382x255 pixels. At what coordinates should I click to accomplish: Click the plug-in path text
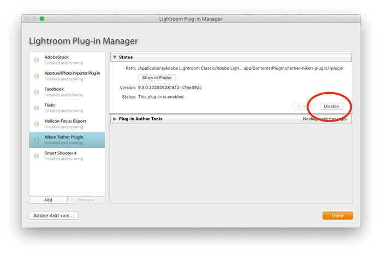click(241, 68)
